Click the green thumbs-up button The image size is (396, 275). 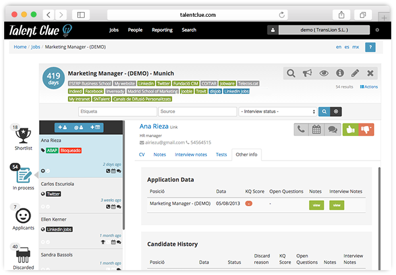click(350, 129)
